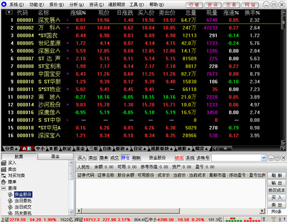
Task: Click the 修改成本 button
Action: [277, 190]
